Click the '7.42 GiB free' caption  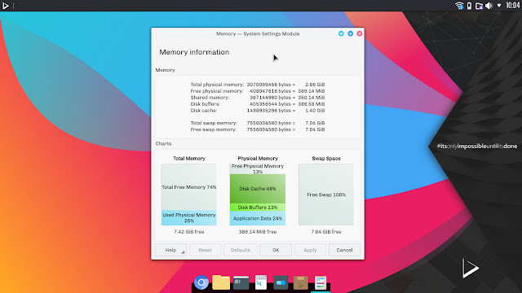189,232
